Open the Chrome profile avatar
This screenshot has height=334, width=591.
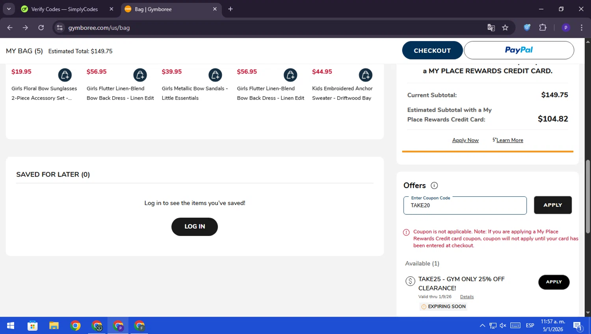pyautogui.click(x=566, y=28)
